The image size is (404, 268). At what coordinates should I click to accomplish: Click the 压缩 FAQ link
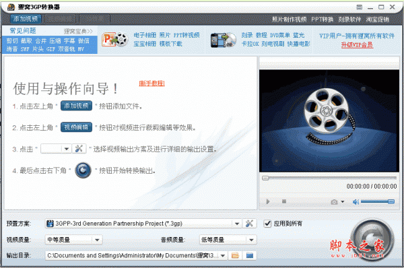pos(55,40)
